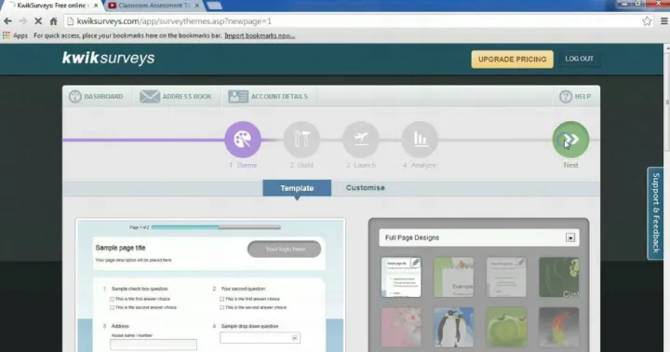Check the first answer choice in question 1
The width and height of the screenshot is (670, 352).
tap(112, 299)
